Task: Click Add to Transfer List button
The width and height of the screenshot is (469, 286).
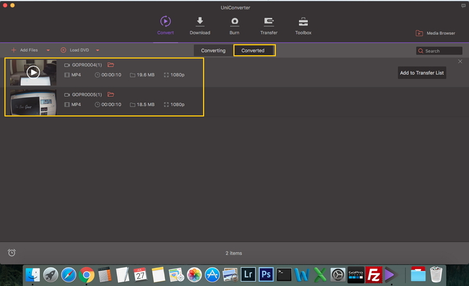Action: (422, 73)
